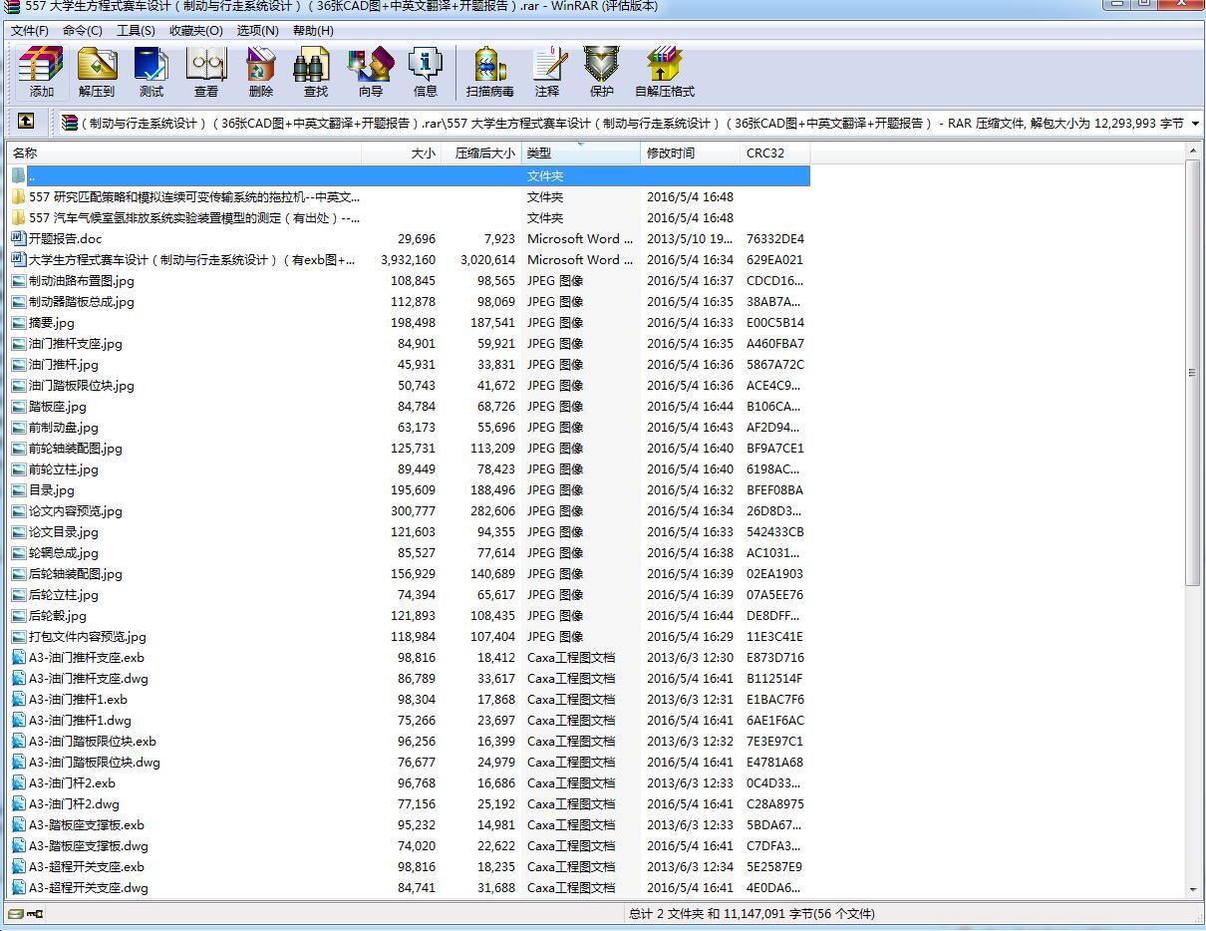The height and width of the screenshot is (931, 1206).
Task: Open the 收藏夹(O) menu
Action: point(196,30)
